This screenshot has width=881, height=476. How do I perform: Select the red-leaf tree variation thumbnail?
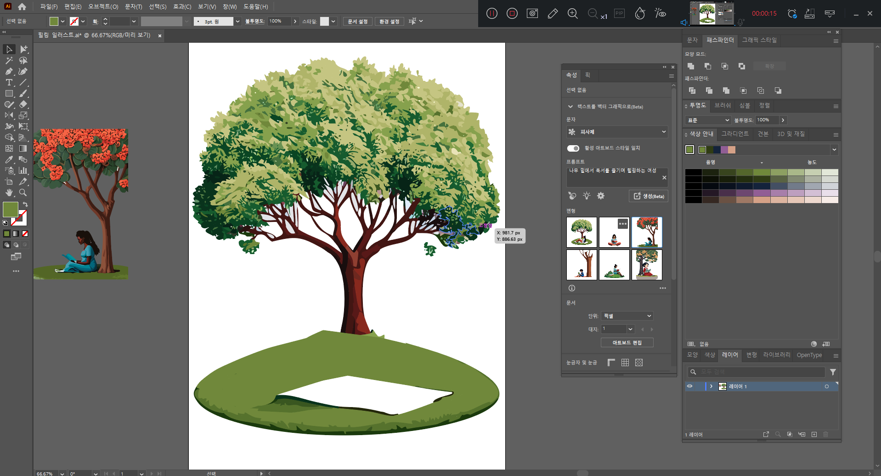(x=647, y=232)
